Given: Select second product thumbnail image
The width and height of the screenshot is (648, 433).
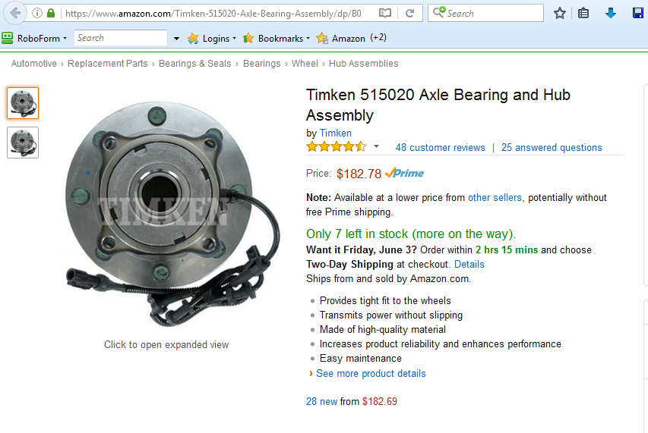Looking at the screenshot, I should [x=23, y=143].
